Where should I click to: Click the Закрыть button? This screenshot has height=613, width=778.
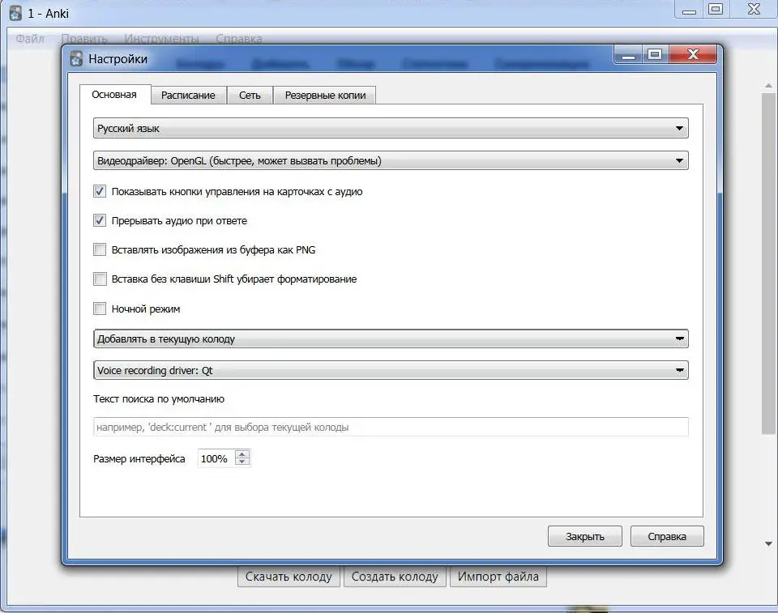pyautogui.click(x=584, y=536)
